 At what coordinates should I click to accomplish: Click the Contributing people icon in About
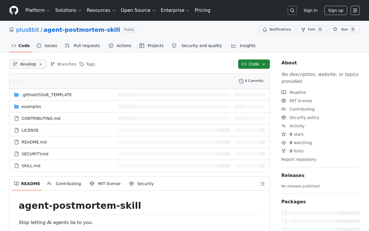point(284,109)
